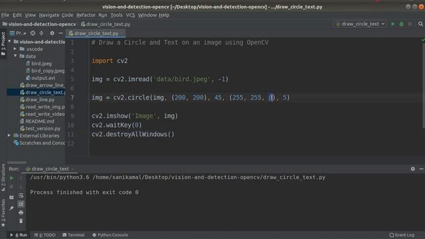Click the Project panel horizontal scrollbar
Screen dimensions: 425x239
pyautogui.click(x=17, y=163)
